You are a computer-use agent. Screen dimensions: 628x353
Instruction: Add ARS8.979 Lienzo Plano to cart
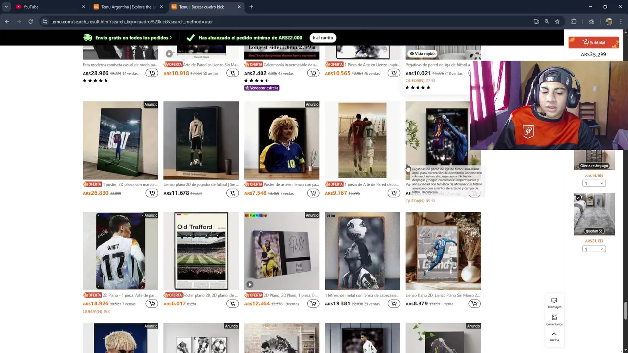[x=474, y=304]
